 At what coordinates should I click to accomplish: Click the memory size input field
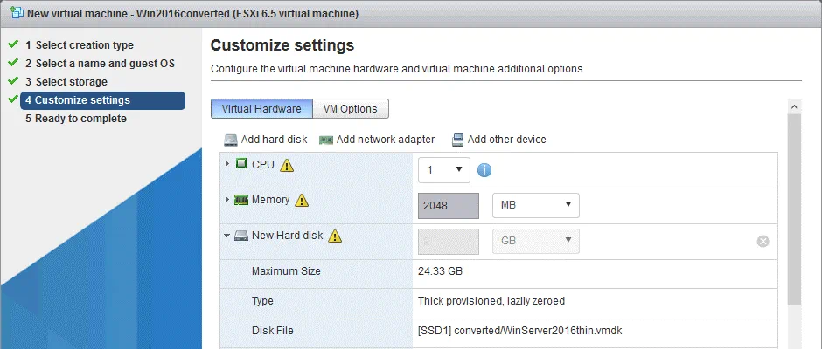(449, 206)
